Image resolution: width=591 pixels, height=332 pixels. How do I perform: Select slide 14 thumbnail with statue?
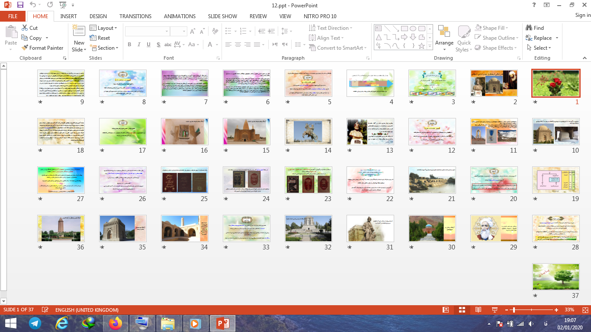point(308,132)
